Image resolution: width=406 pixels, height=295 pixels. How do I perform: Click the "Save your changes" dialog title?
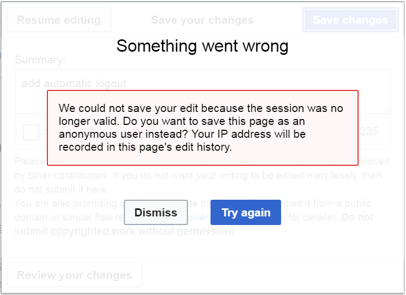coord(202,20)
